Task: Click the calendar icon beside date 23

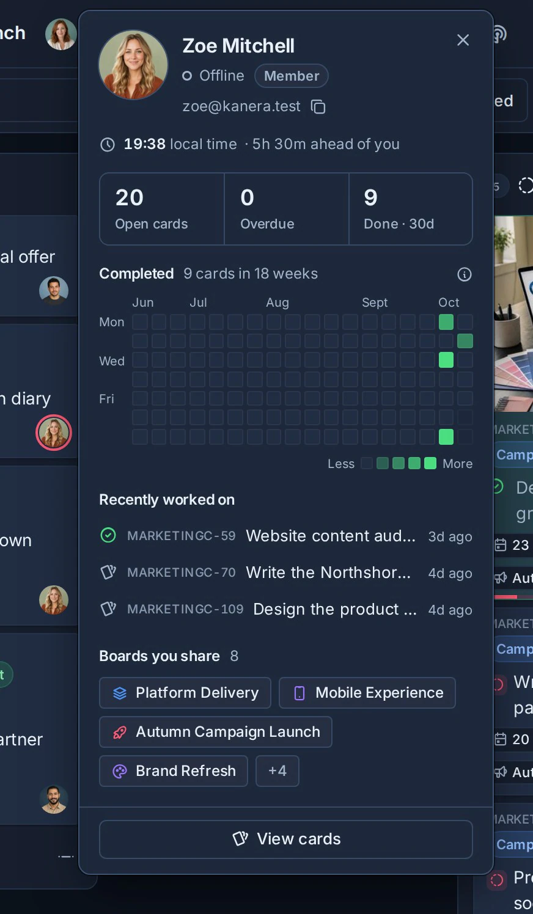Action: [500, 545]
